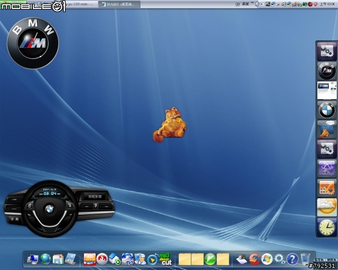This screenshot has height=270, width=338.
Task: Open My Computer from the dock
Action: tap(33, 259)
